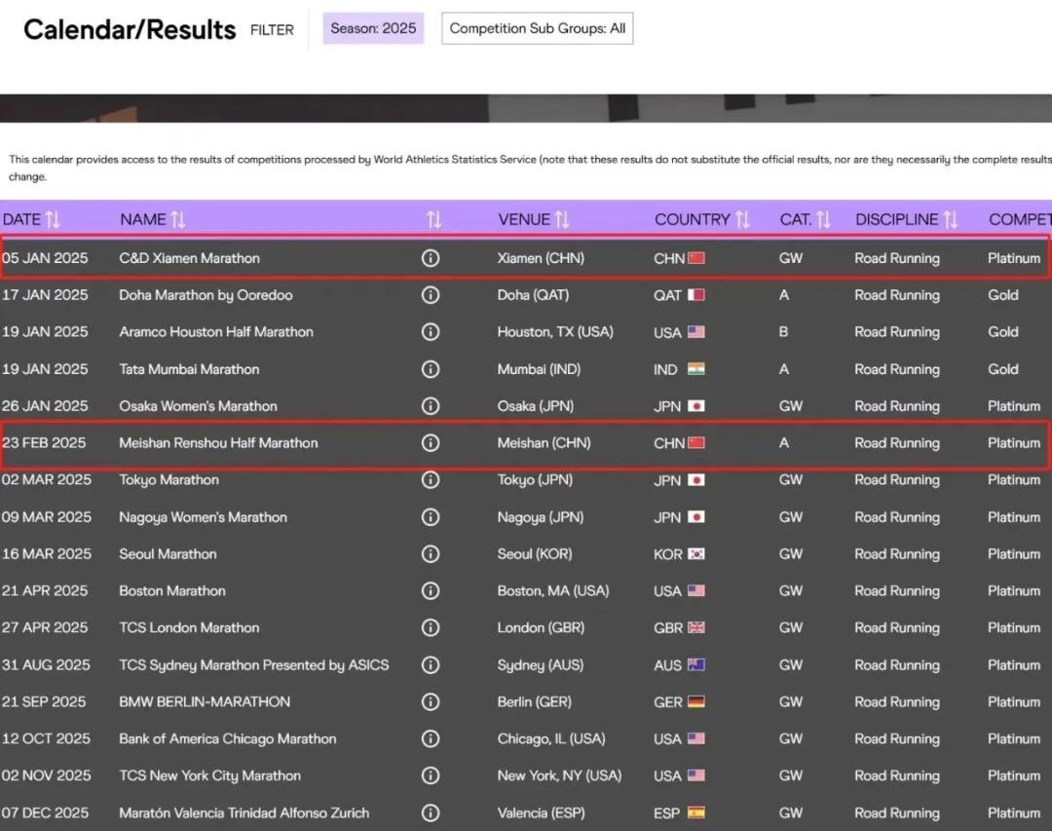Open info icon for TCS New York City Marathon
Screen dimensions: 1052x831
coord(430,776)
